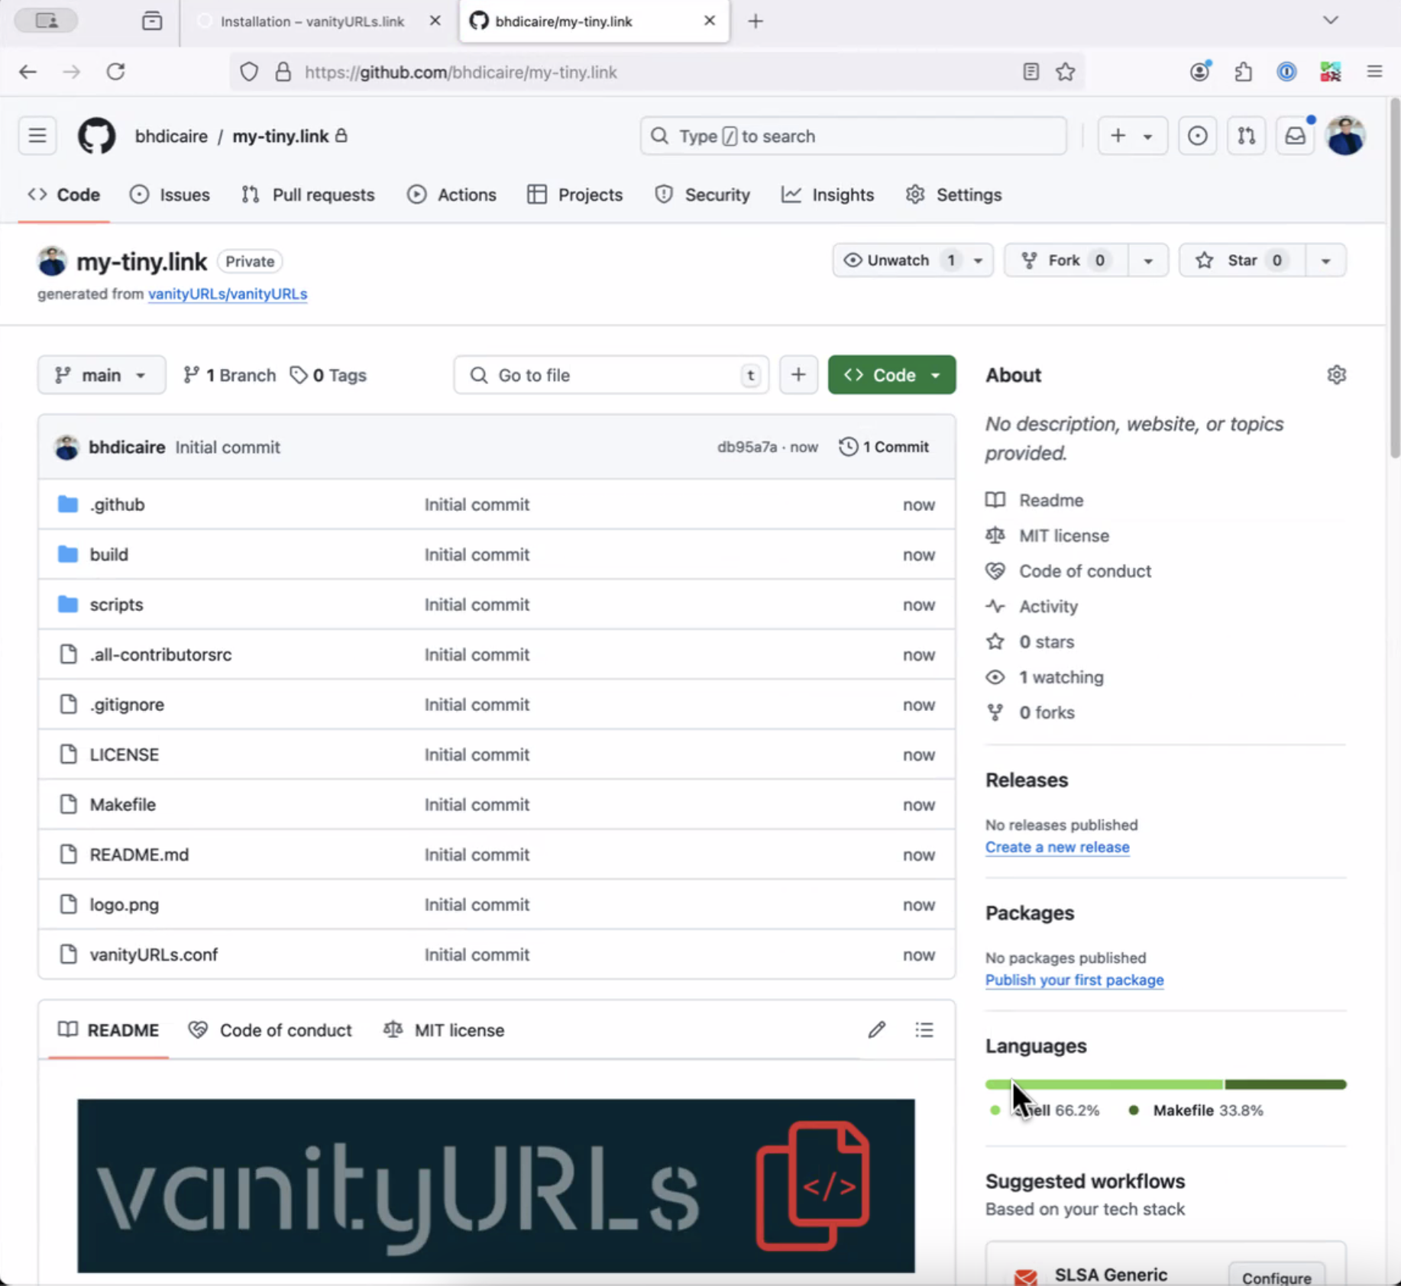Image resolution: width=1401 pixels, height=1286 pixels.
Task: Focus the Type / to search field
Action: pyautogui.click(x=853, y=136)
